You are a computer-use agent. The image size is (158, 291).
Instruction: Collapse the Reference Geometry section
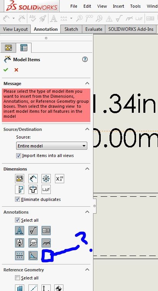pyautogui.click(x=87, y=269)
